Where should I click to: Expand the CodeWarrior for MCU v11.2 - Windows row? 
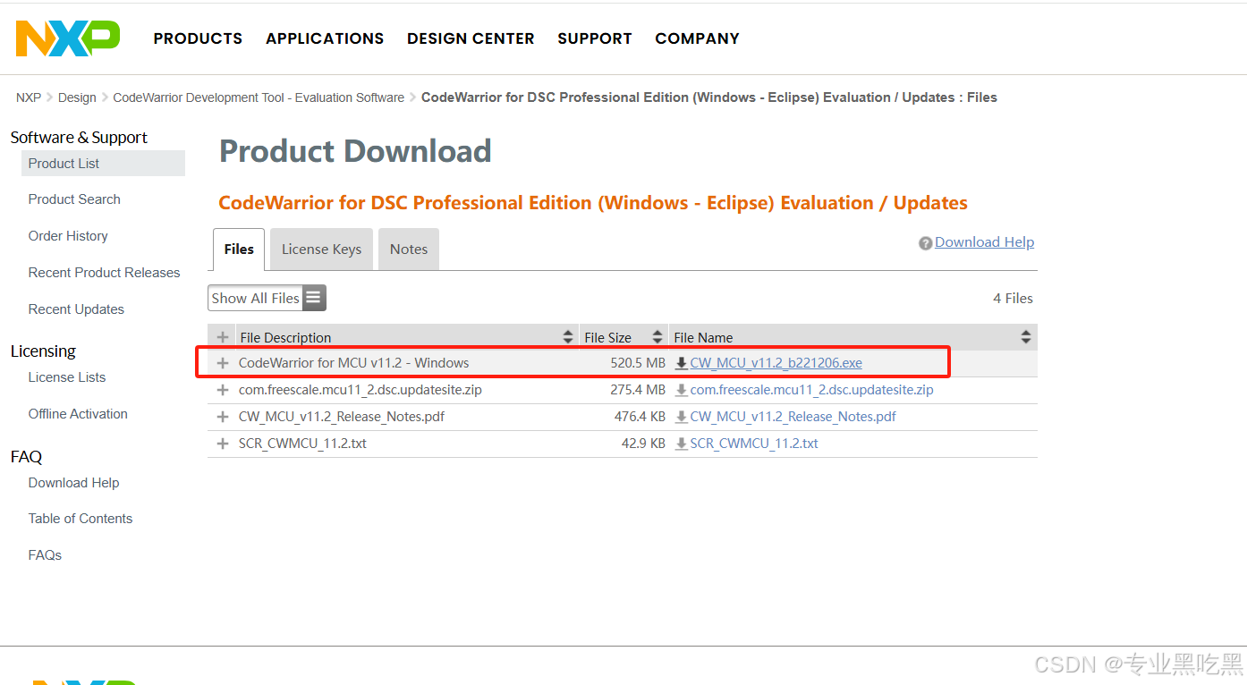click(x=223, y=363)
